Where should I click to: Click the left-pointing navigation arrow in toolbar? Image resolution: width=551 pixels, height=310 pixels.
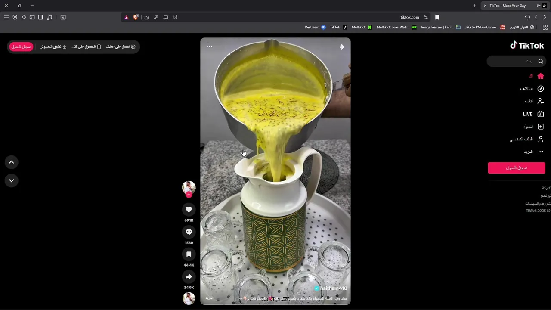point(536,17)
